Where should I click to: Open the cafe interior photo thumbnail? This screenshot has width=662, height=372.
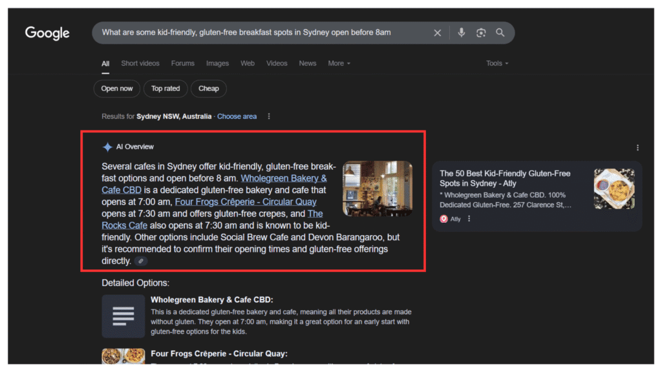click(x=378, y=189)
